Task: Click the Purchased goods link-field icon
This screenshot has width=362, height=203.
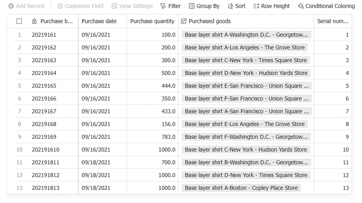Action: pos(184,21)
